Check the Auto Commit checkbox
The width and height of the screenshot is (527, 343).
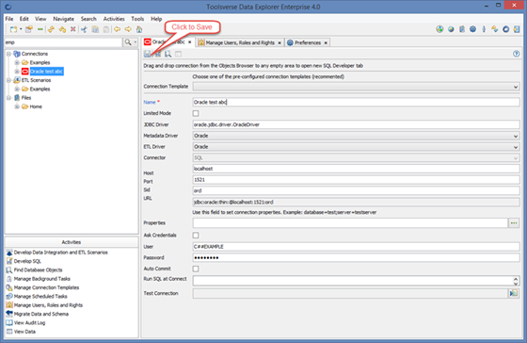coord(196,269)
